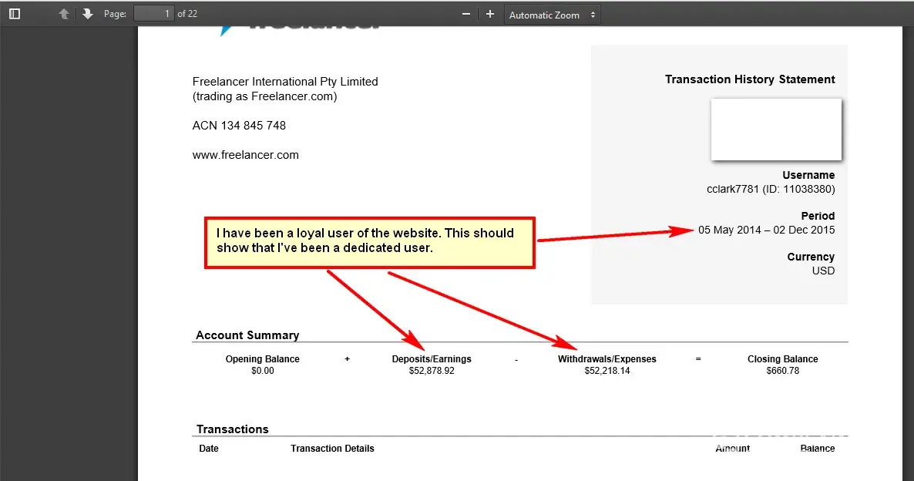Click the Transaction History Statement heading
The image size is (914, 481).
pyautogui.click(x=750, y=79)
